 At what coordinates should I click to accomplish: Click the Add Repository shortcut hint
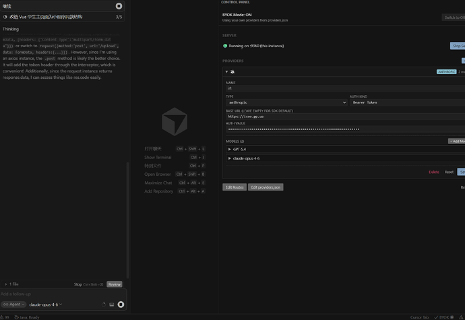(175, 191)
